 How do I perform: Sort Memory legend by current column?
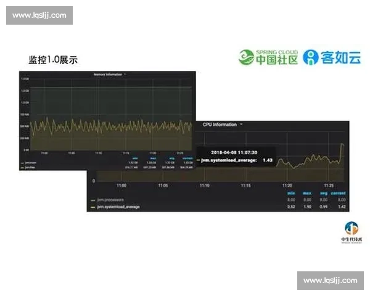point(187,158)
